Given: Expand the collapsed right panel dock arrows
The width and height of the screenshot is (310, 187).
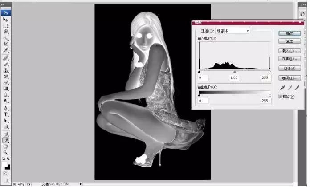Looking at the screenshot, I should point(303,4).
